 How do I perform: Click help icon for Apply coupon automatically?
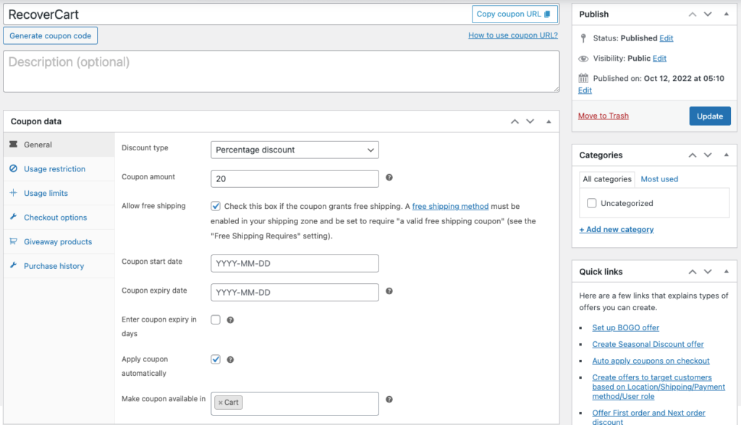(x=230, y=360)
